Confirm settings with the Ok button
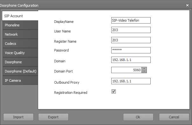Screen dimensions: 192x125 click(x=138, y=117)
